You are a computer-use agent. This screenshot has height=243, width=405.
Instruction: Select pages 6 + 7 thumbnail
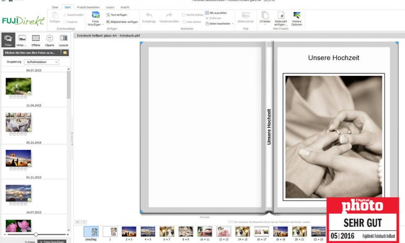167,231
